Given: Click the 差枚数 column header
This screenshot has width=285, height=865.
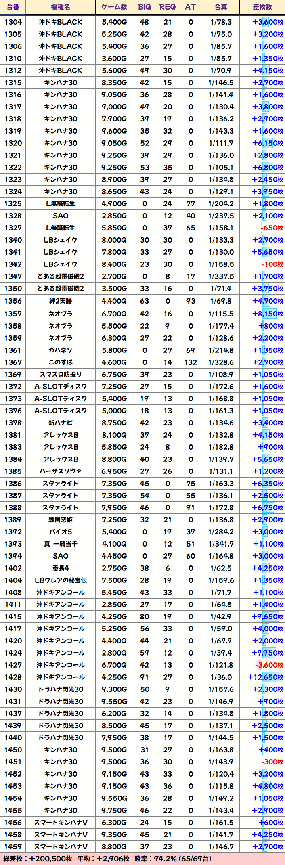Looking at the screenshot, I should click(262, 7).
